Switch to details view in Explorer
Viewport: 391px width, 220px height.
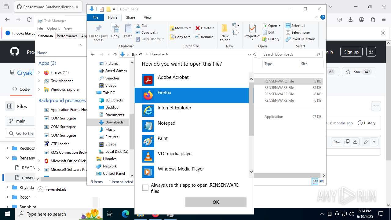pyautogui.click(x=315, y=182)
